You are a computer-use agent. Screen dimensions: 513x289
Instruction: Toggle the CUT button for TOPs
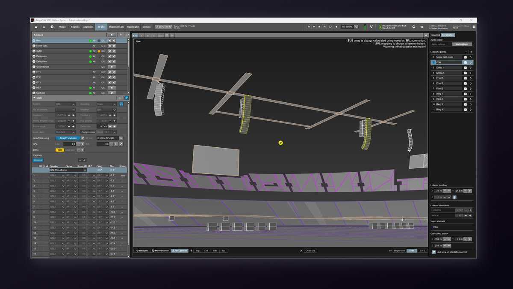pos(60,150)
